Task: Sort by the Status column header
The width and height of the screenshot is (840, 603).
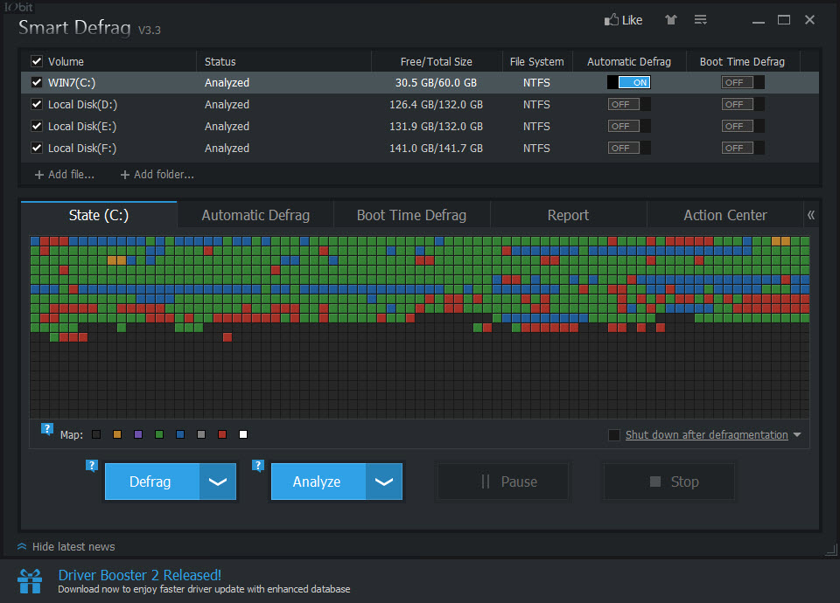Action: [283, 61]
